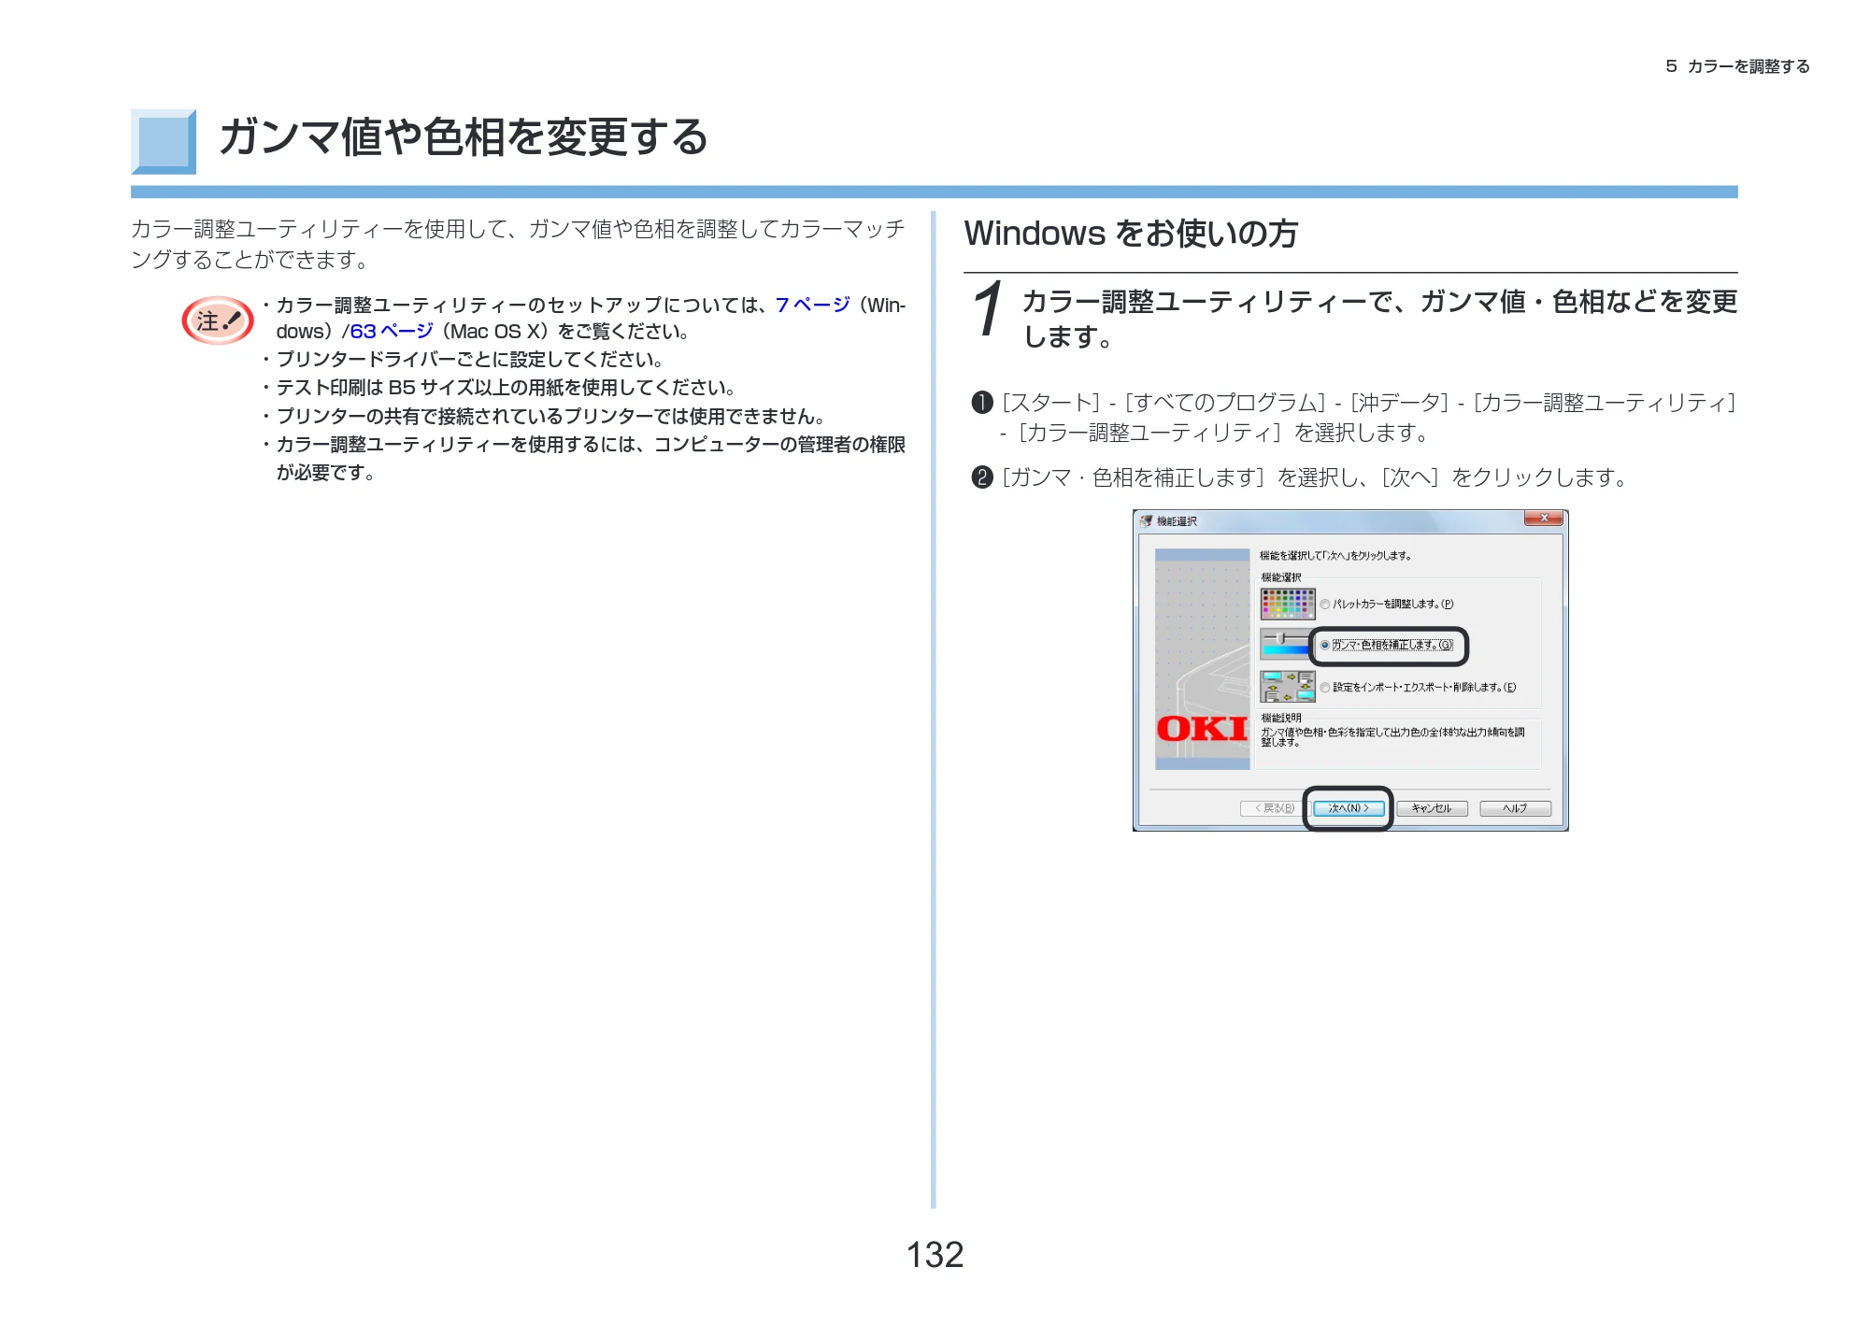
Task: Select 設定をインポート・エクスポート・削除します radio button
Action: 1325,688
